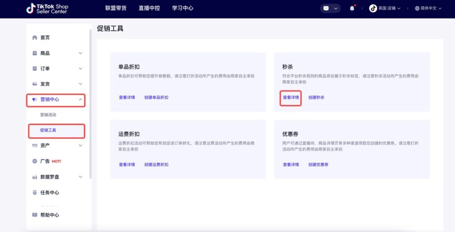Image resolution: width=455 pixels, height=232 pixels.
Task: Click the 单品折扣 card title
Action: pyautogui.click(x=129, y=67)
